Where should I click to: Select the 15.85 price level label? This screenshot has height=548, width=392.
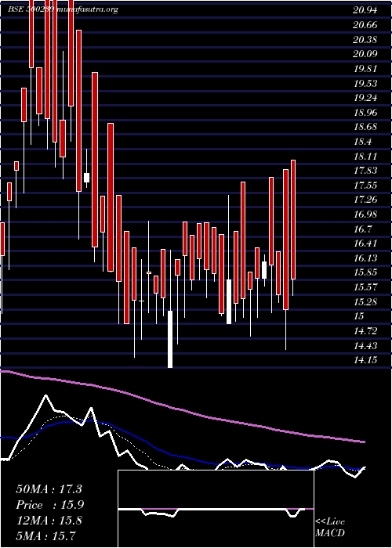[365, 272]
